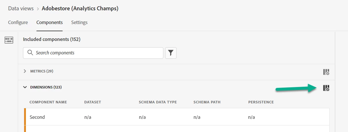Go back to Data views breadcrumb
The image size is (348, 132).
point(21,9)
